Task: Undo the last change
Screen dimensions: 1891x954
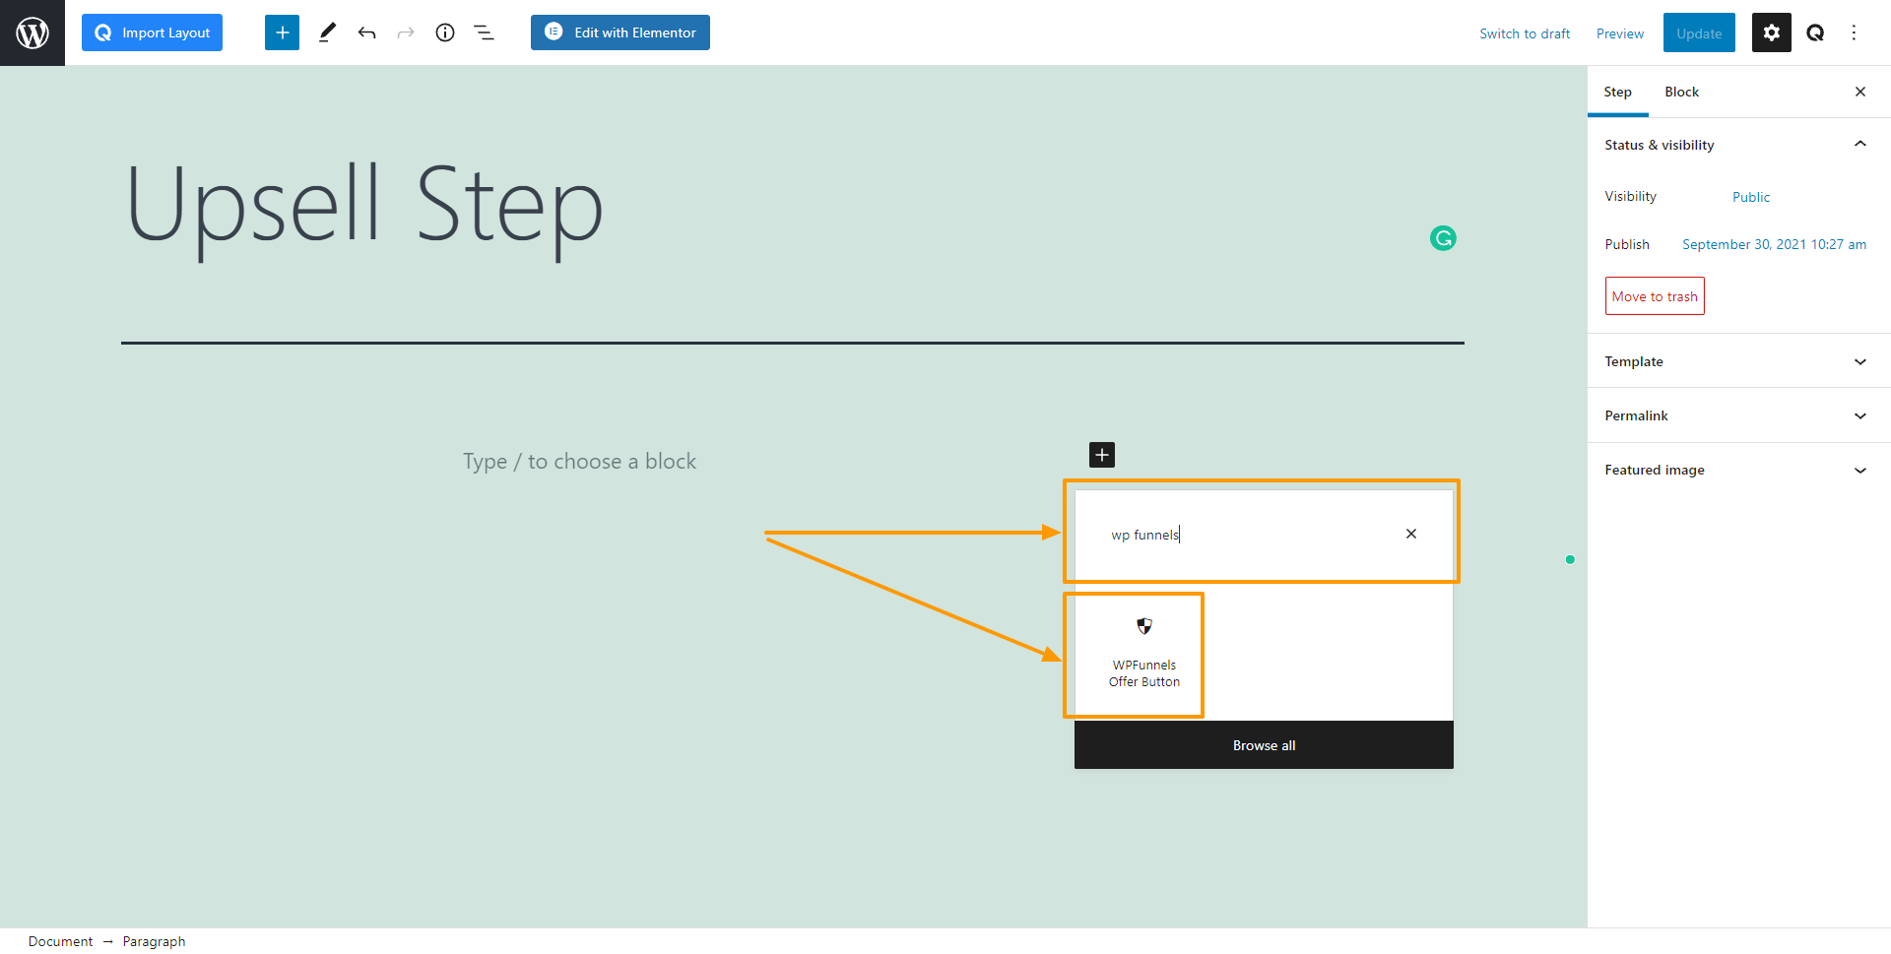Action: click(x=366, y=32)
